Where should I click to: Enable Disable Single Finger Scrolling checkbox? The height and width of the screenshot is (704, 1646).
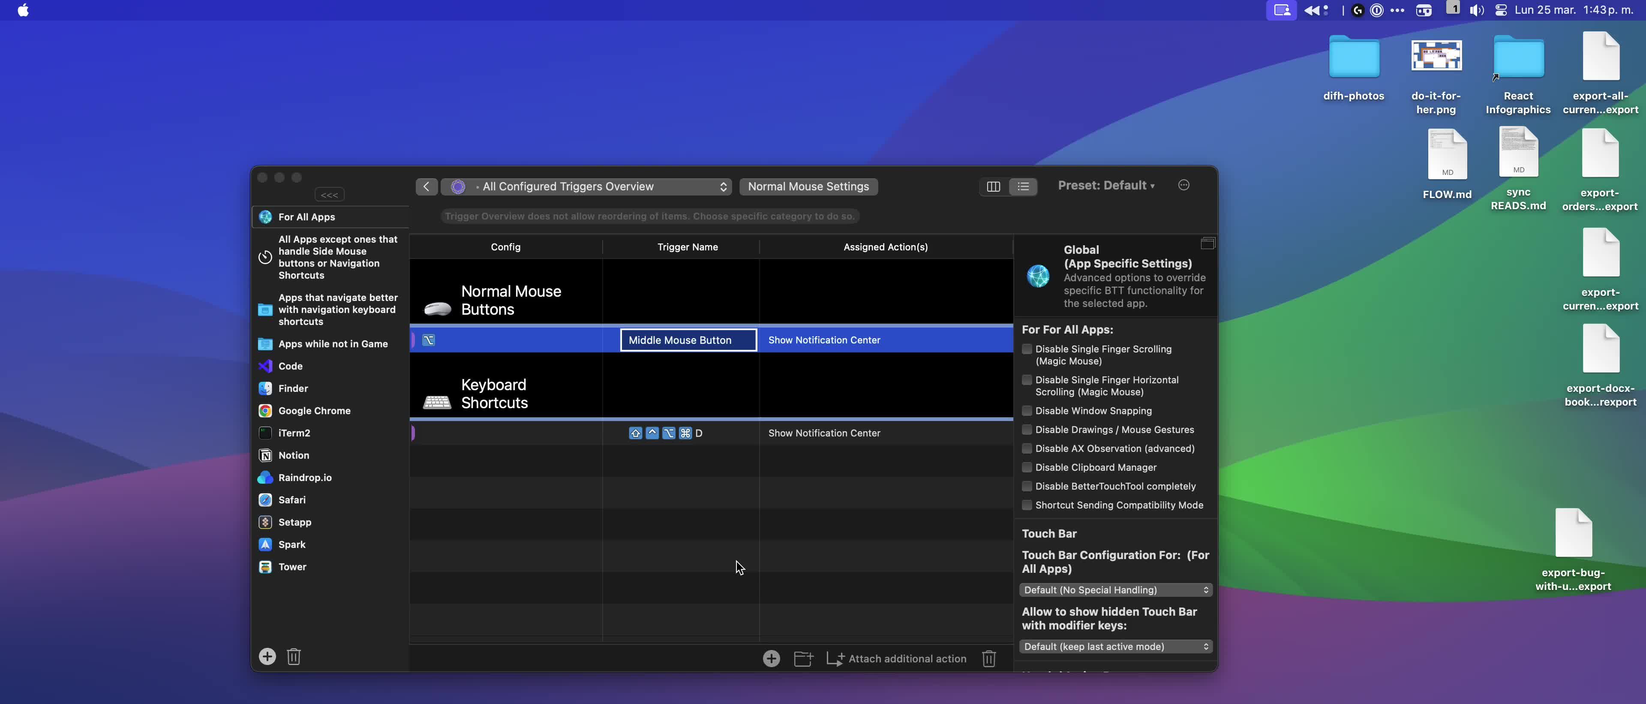[1027, 349]
